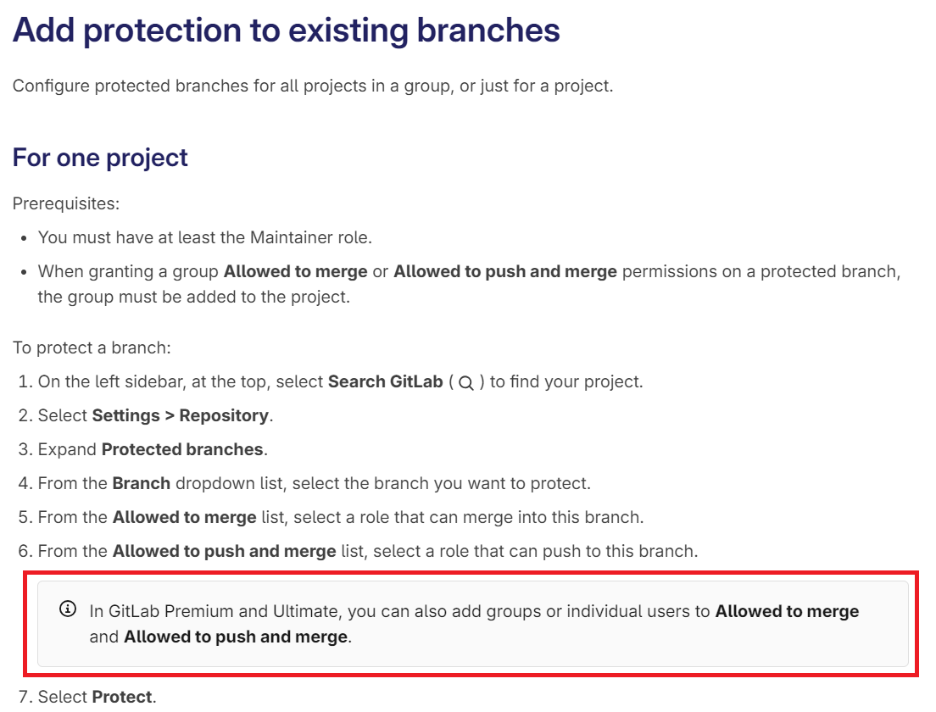The image size is (936, 712).
Task: Click "Allowed to merge" inside the note box
Action: click(x=787, y=610)
